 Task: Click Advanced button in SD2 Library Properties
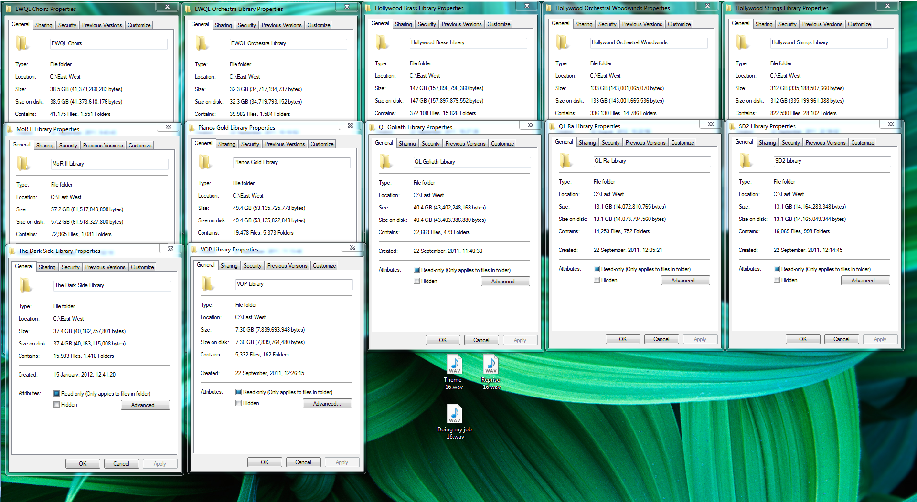865,281
